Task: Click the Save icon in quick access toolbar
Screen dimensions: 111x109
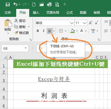Action: [8, 4]
